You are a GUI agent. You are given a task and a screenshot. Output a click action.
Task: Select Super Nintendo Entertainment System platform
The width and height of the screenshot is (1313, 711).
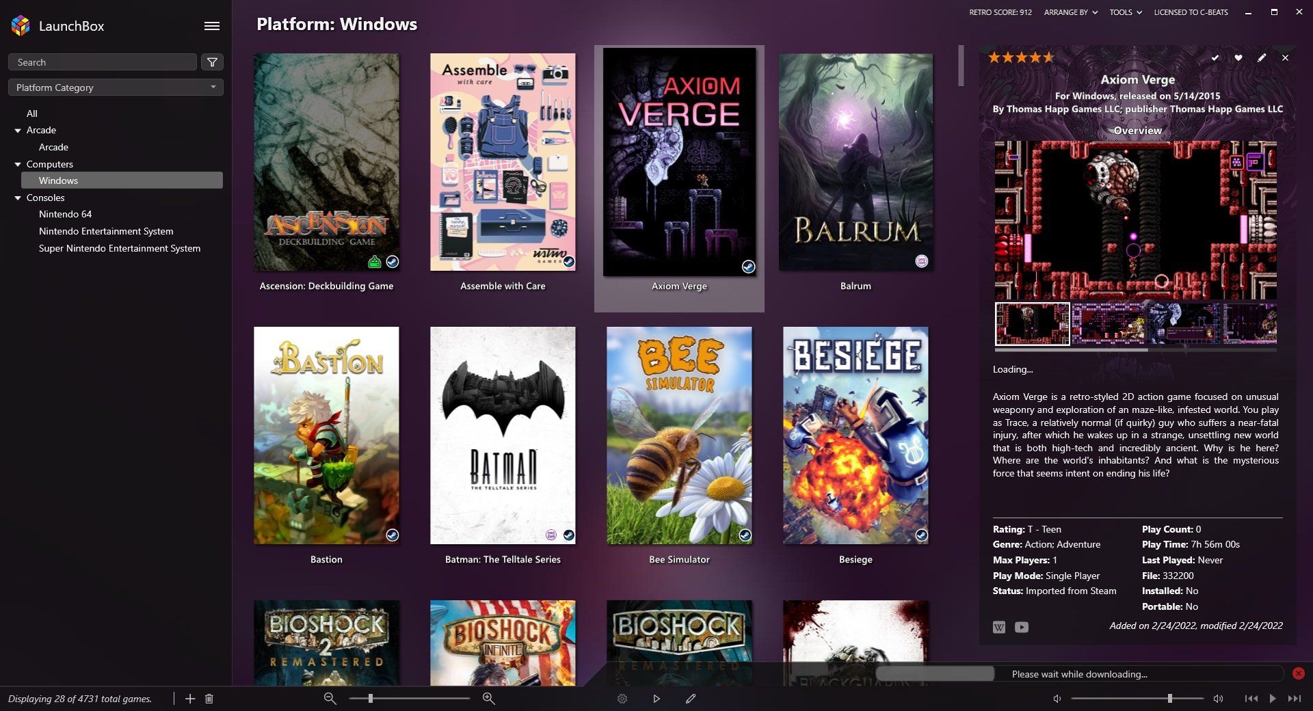coord(120,248)
